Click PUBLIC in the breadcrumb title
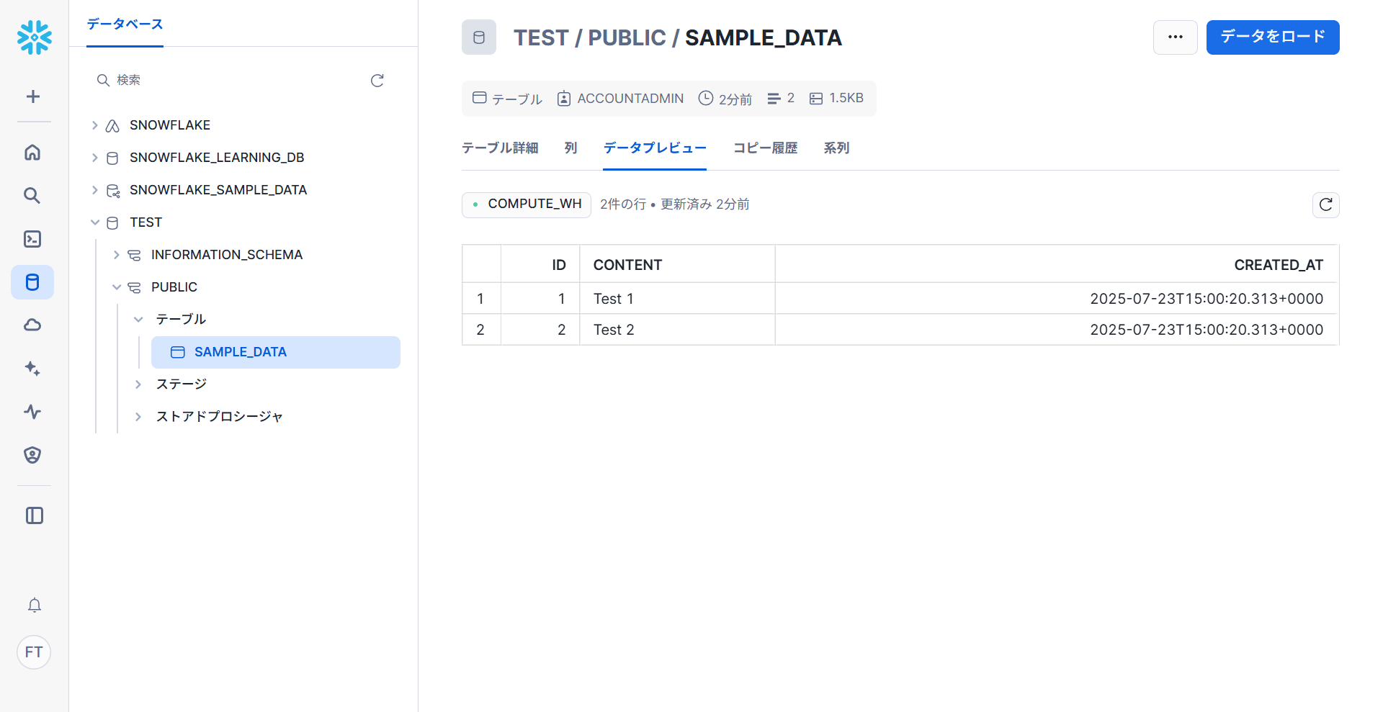The height and width of the screenshot is (712, 1383). [627, 37]
